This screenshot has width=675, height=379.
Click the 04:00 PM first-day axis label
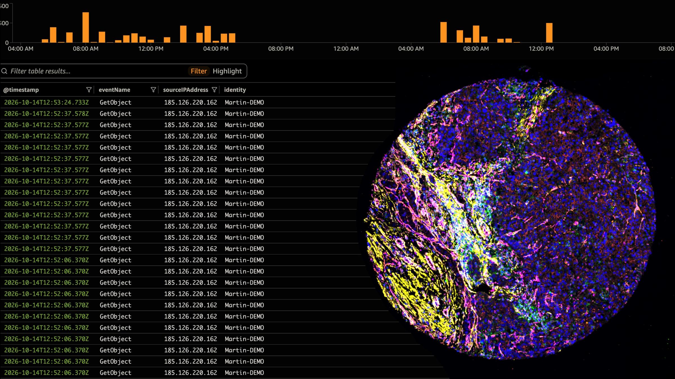pos(216,49)
